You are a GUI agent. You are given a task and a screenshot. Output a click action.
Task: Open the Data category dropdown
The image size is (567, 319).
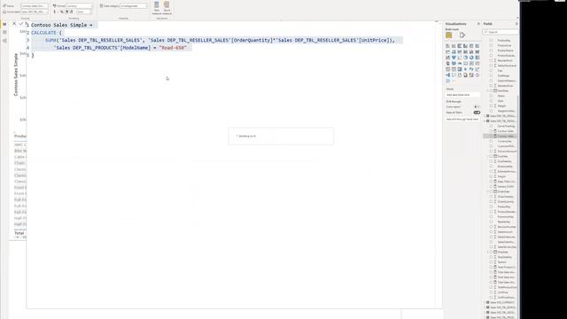click(x=134, y=6)
